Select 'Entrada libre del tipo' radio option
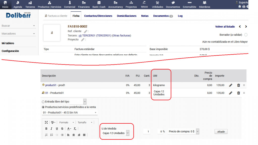Screen dimensions: 258x145 tap(43, 102)
